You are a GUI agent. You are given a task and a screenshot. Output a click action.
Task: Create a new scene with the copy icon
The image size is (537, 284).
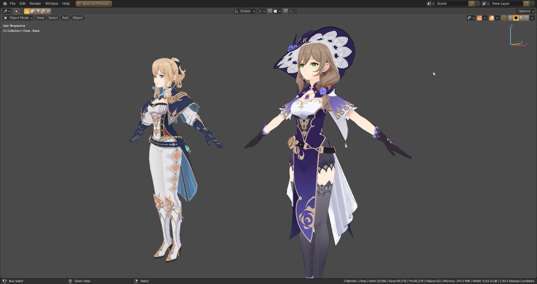pyautogui.click(x=471, y=3)
